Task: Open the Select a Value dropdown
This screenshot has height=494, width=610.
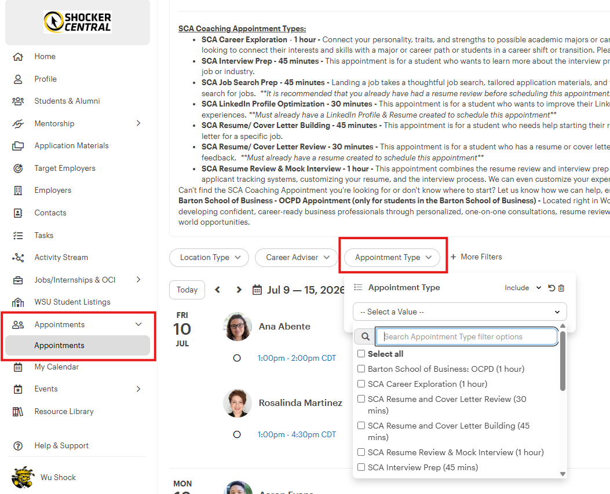Action: tap(459, 312)
